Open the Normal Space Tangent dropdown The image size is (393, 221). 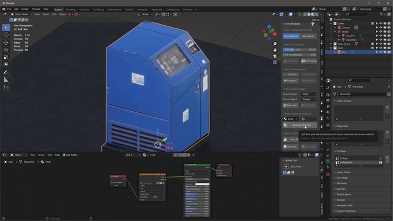[309, 99]
